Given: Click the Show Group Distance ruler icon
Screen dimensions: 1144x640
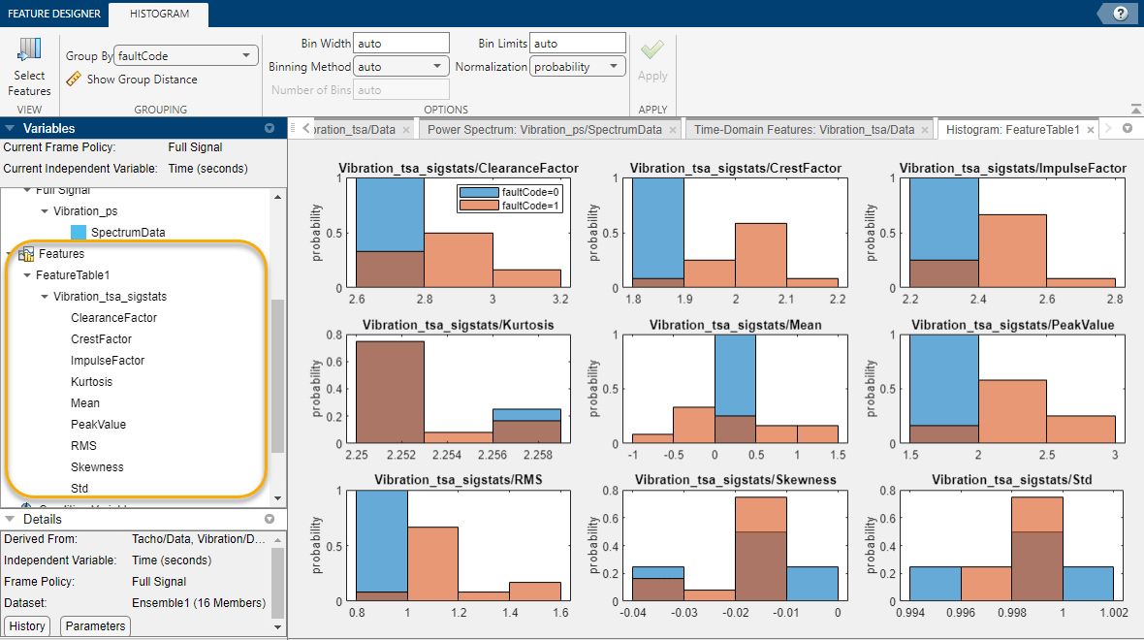Looking at the screenshot, I should click(74, 80).
